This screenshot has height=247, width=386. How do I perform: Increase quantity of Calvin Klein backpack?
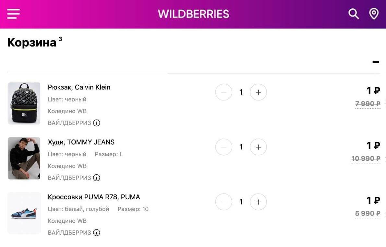point(258,92)
